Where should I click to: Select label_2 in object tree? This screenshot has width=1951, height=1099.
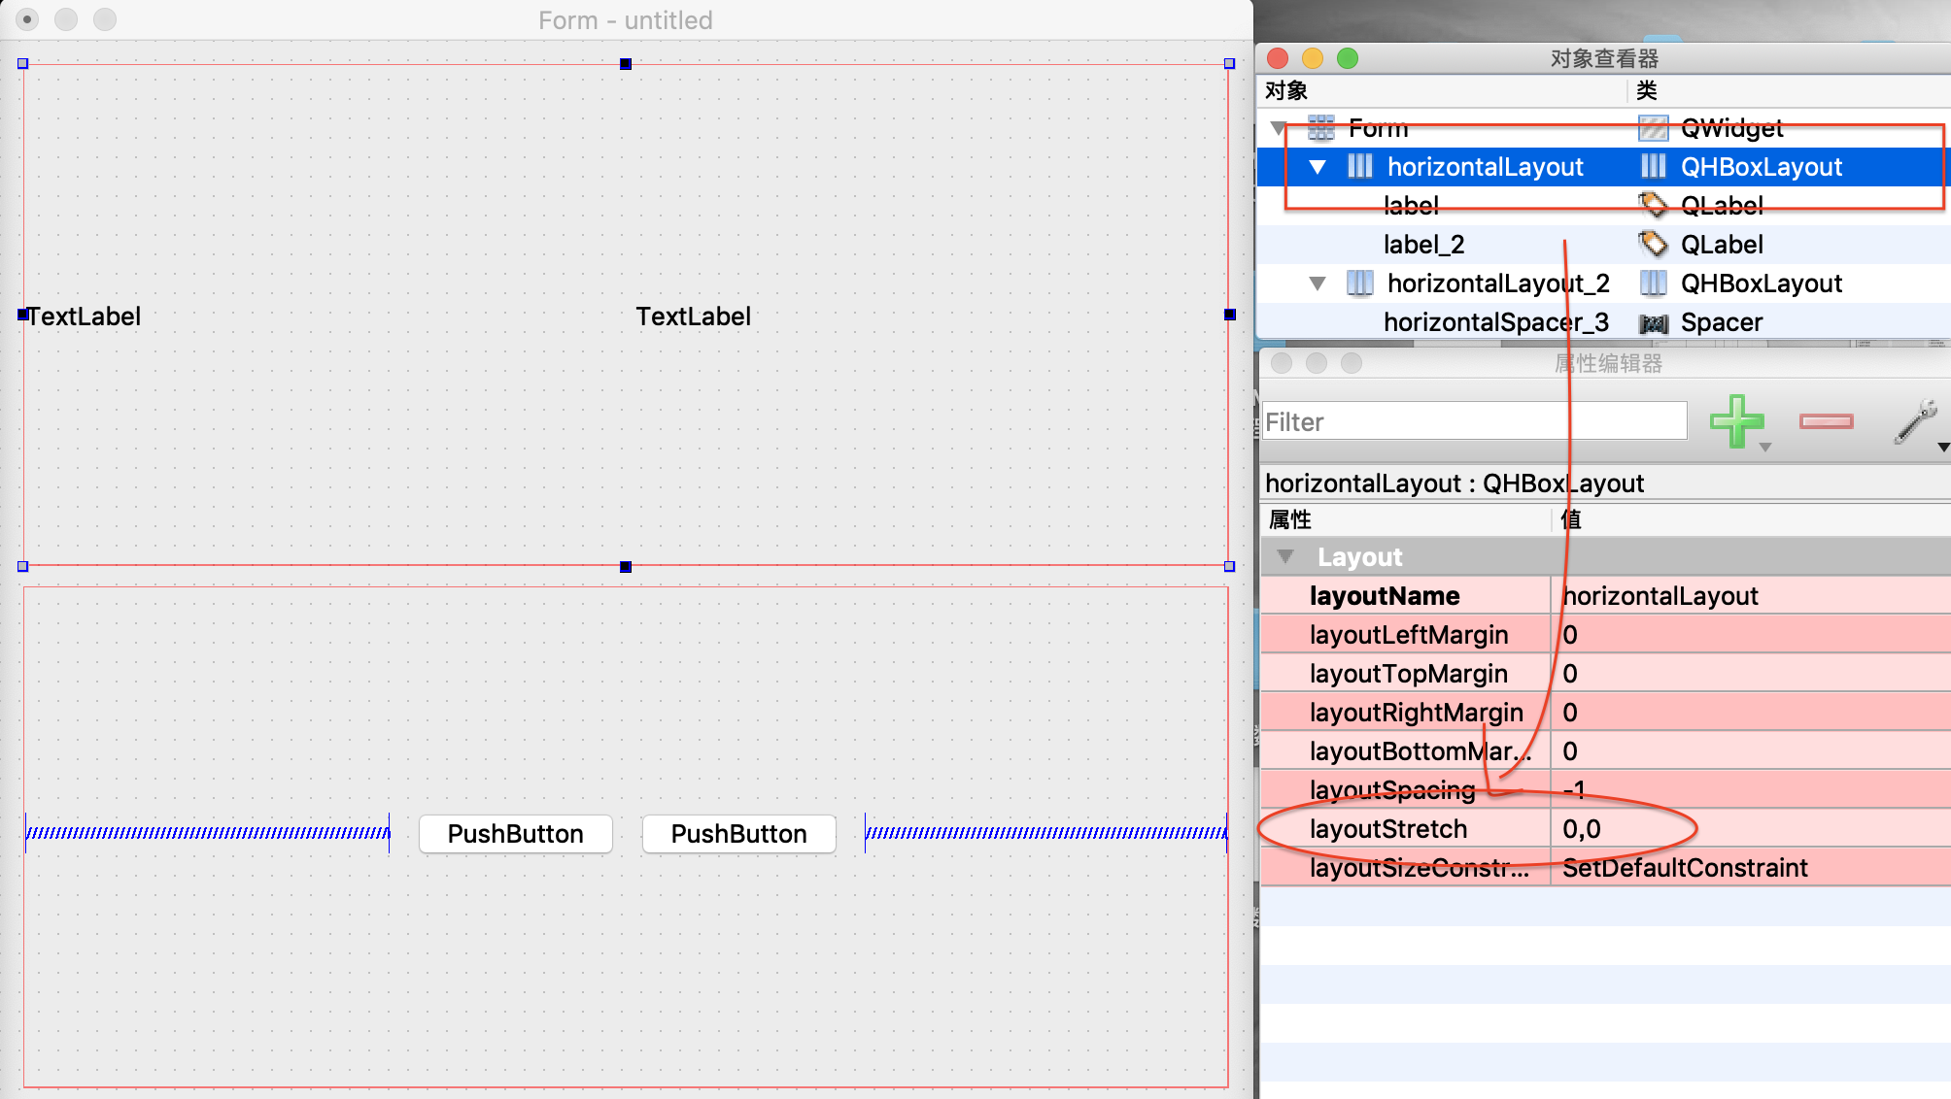point(1424,245)
